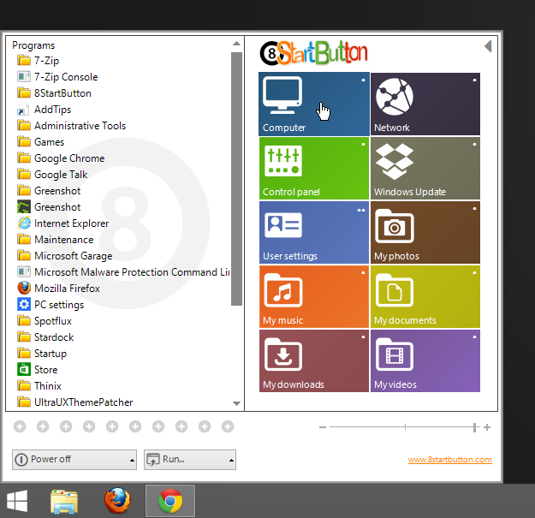Expand the Stardock folder
This screenshot has height=518, width=535.
pyautogui.click(x=45, y=337)
